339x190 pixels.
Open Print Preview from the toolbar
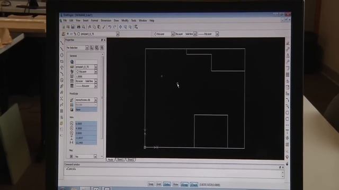click(x=84, y=27)
